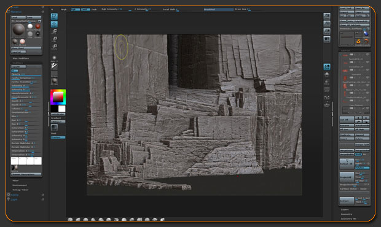Open the empty Texture slot
The image size is (381, 227).
pyautogui.click(x=54, y=74)
